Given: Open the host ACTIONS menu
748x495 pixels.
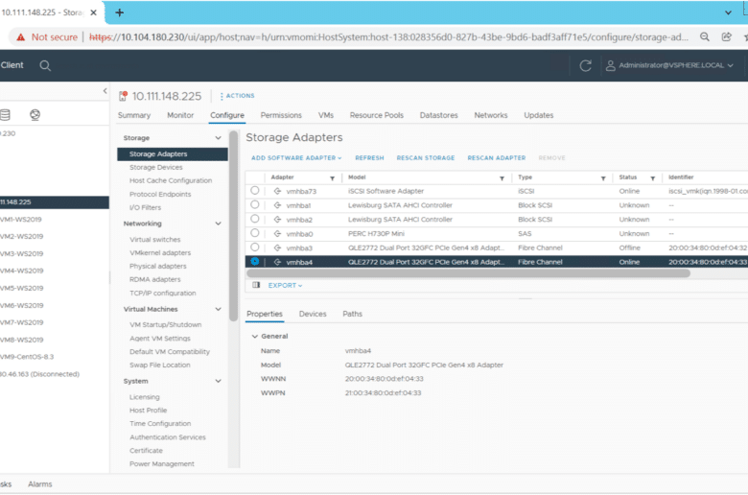Looking at the screenshot, I should [x=237, y=96].
